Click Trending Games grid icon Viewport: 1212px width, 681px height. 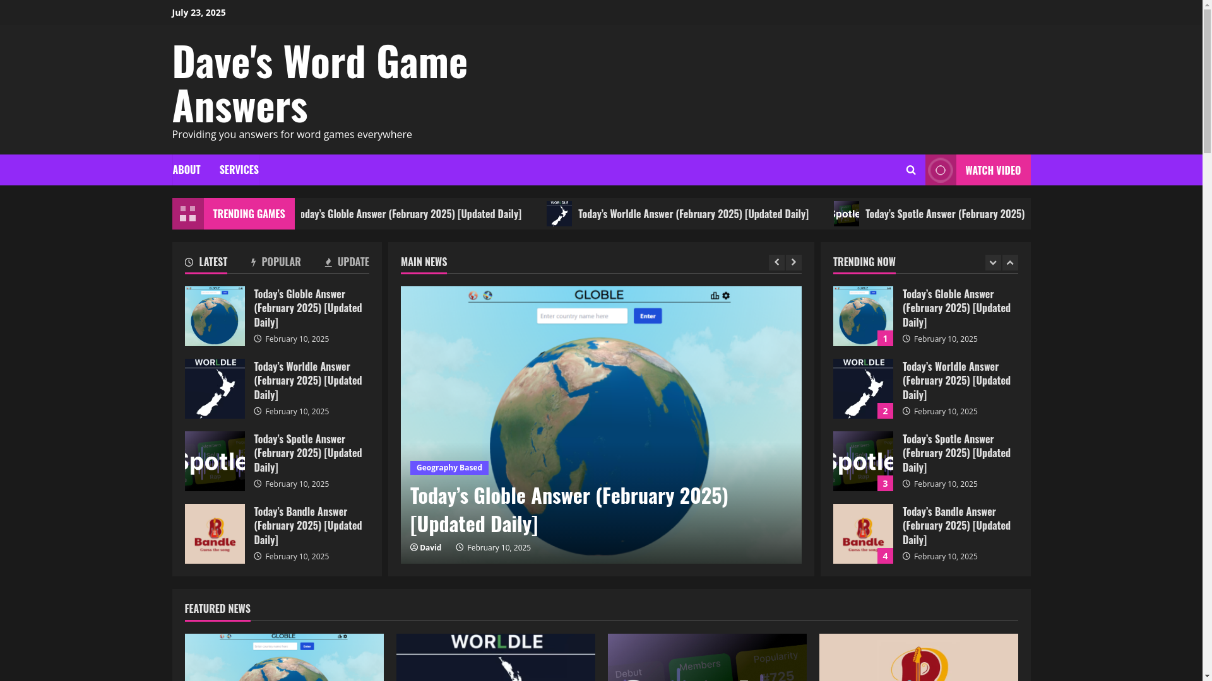(188, 214)
